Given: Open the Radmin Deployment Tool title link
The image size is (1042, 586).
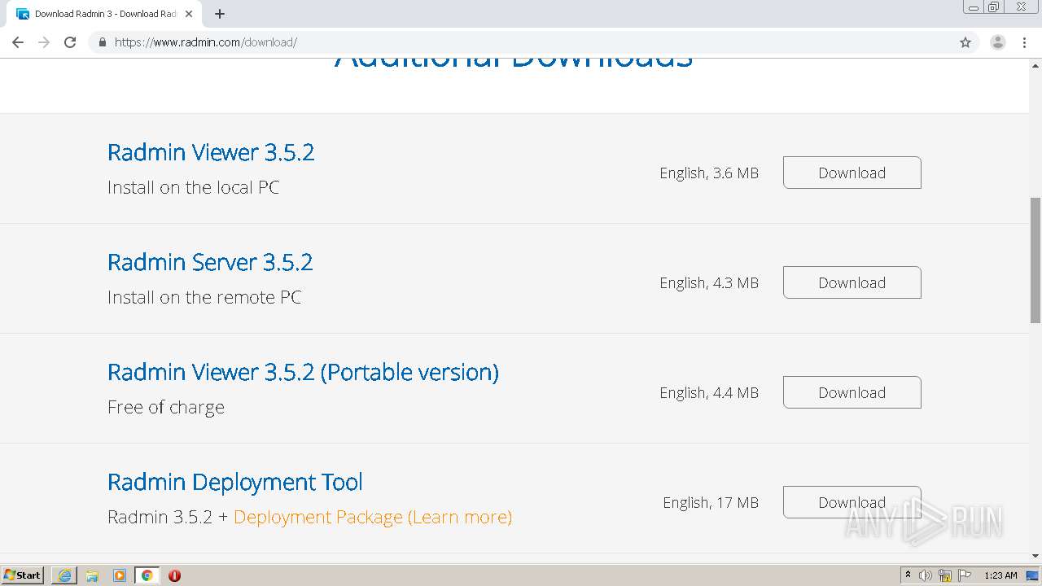Looking at the screenshot, I should pyautogui.click(x=235, y=482).
